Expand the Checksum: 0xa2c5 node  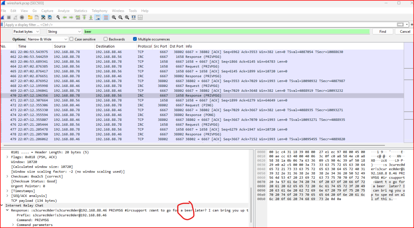pos(7,176)
